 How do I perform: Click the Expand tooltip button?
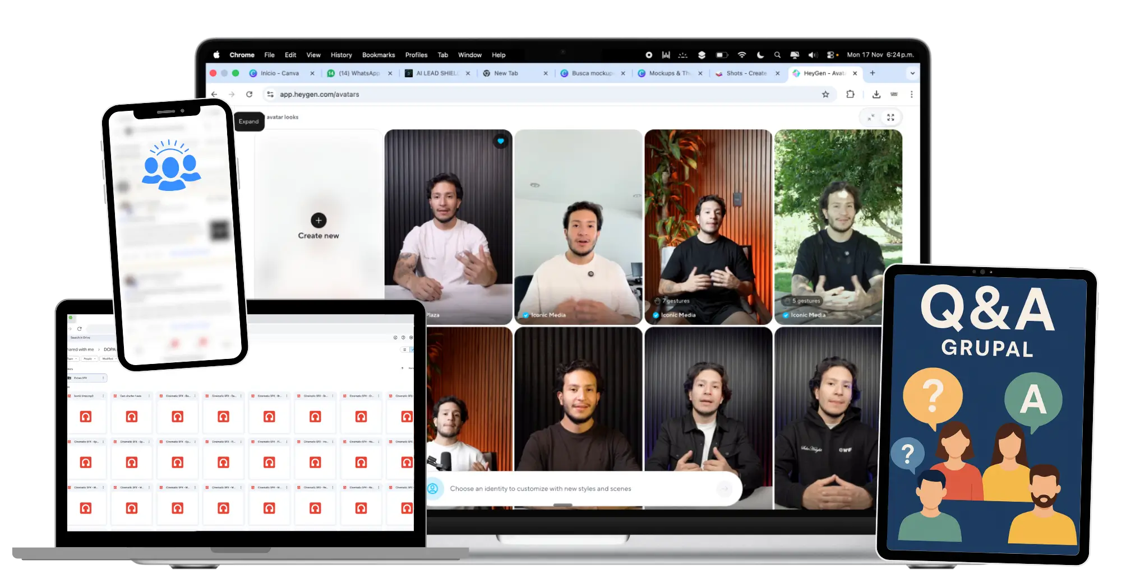coord(249,122)
